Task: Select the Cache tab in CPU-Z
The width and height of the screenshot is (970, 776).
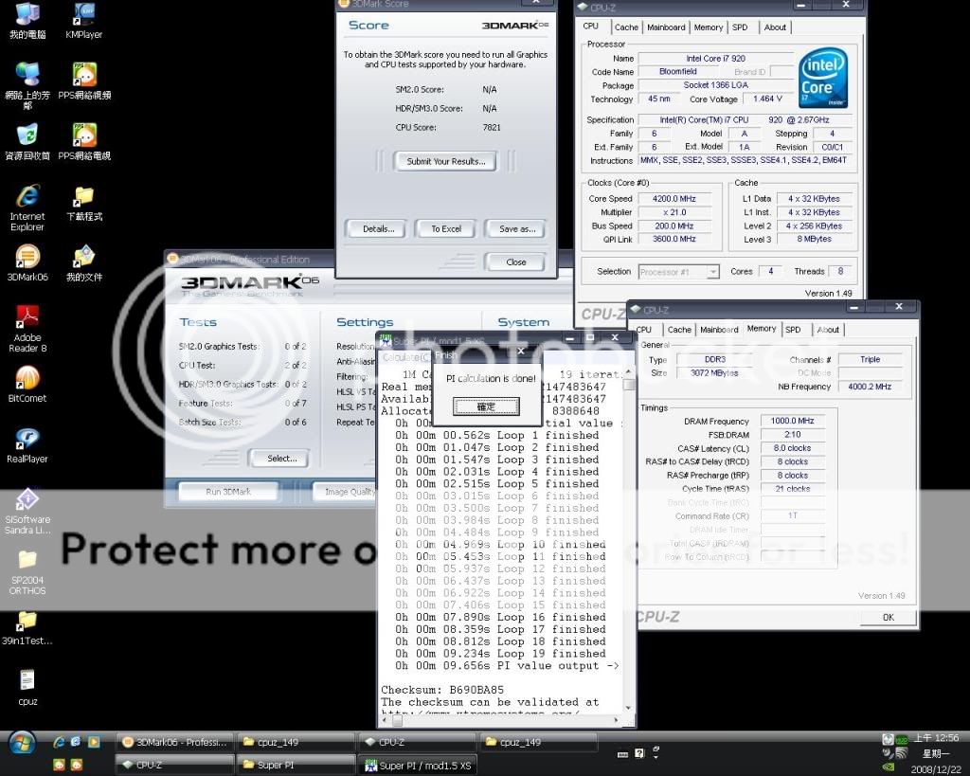Action: point(626,27)
